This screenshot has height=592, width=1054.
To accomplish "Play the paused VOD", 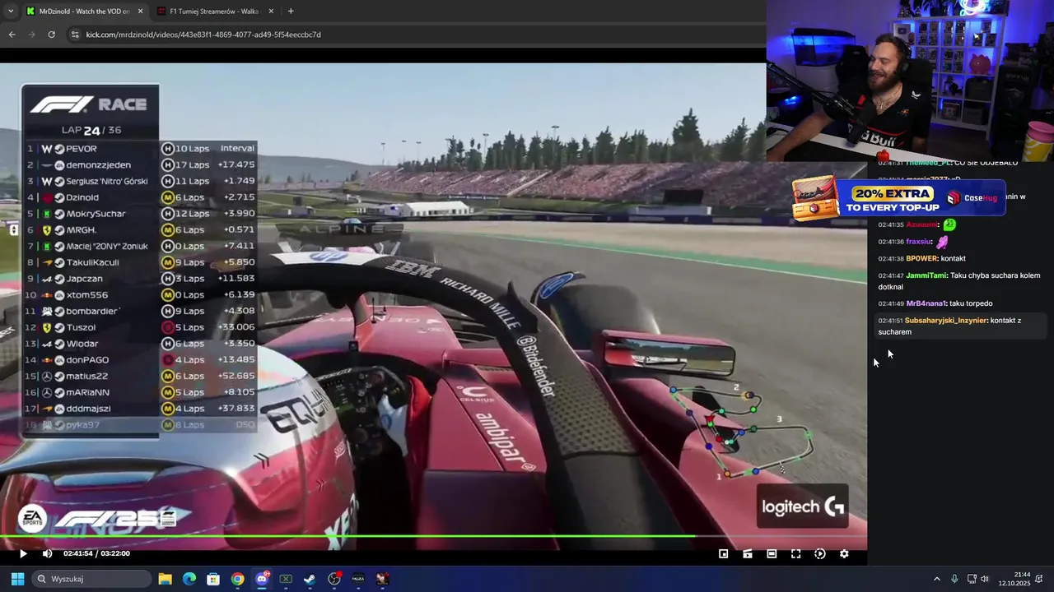I will (x=23, y=553).
